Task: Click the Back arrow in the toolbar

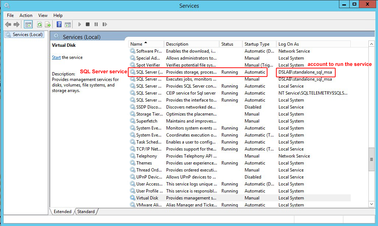Action: pos(8,25)
